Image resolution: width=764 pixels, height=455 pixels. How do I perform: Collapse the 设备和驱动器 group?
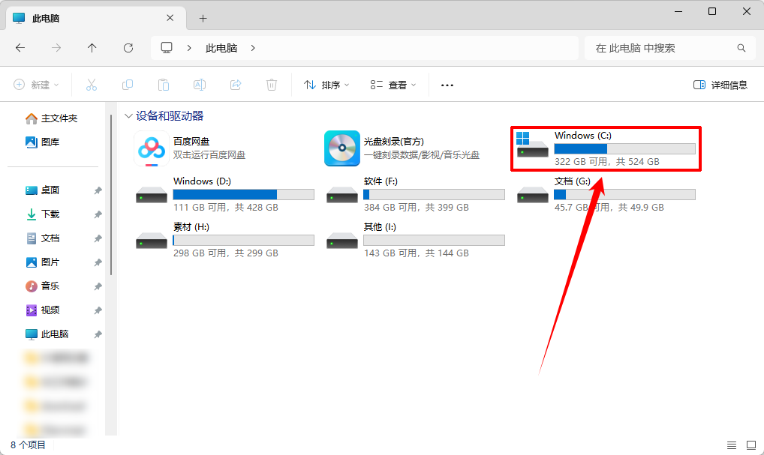[x=128, y=116]
